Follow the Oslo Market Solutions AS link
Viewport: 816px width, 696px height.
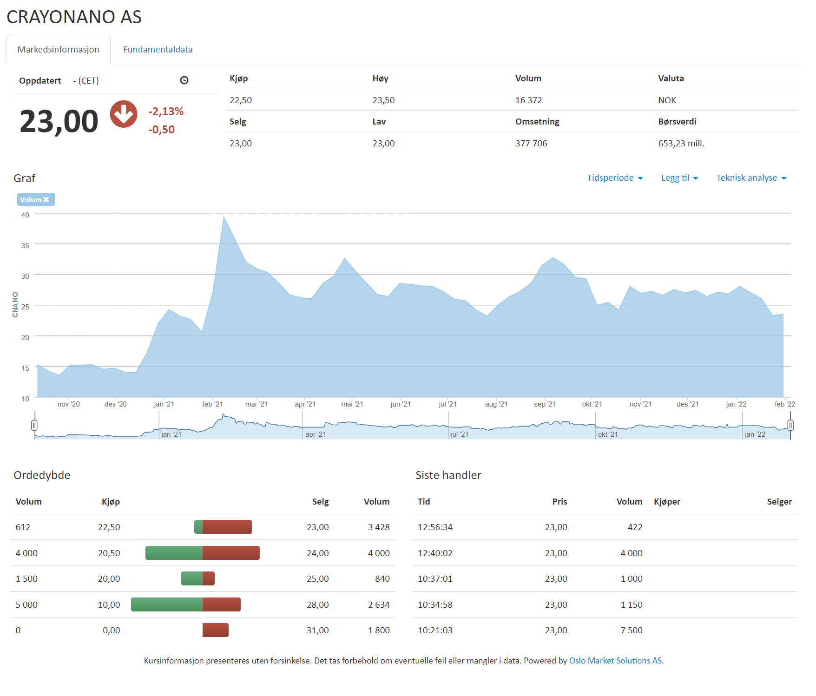click(615, 661)
